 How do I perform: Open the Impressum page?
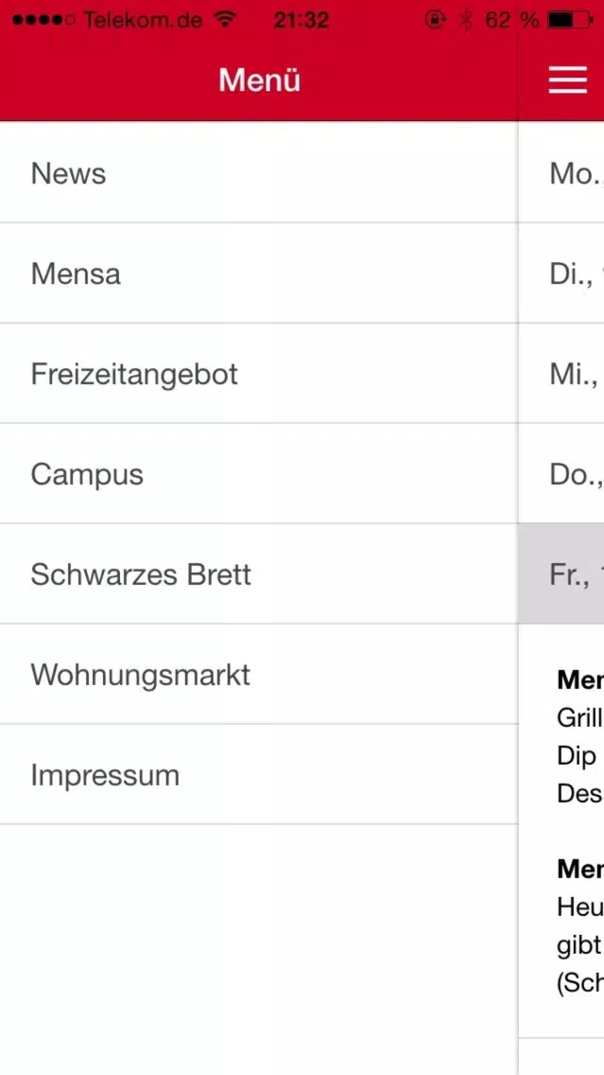(259, 775)
